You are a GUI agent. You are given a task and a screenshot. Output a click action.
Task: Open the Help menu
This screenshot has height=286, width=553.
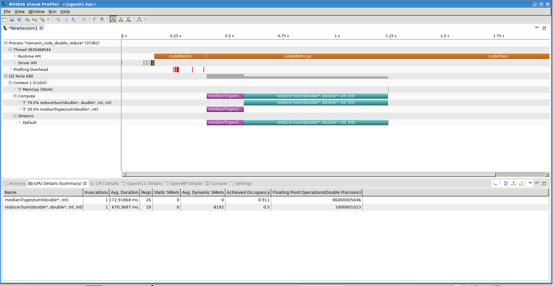[65, 12]
